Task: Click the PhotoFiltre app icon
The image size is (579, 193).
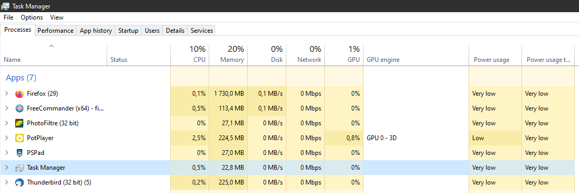Action: 20,123
